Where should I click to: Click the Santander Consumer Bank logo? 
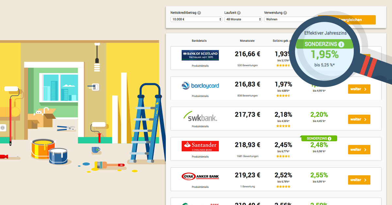(x=200, y=146)
